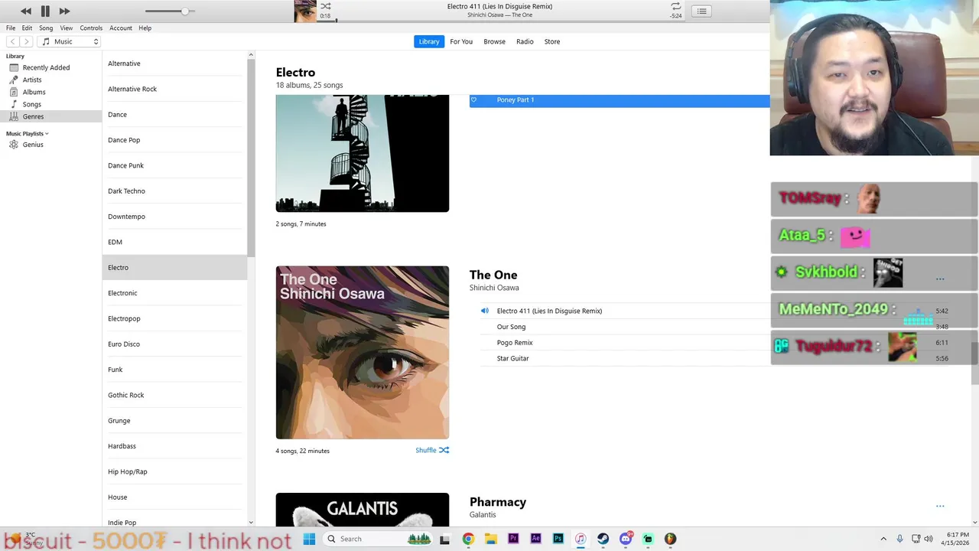Skip back to the previous track
Image resolution: width=979 pixels, height=551 pixels.
26,11
